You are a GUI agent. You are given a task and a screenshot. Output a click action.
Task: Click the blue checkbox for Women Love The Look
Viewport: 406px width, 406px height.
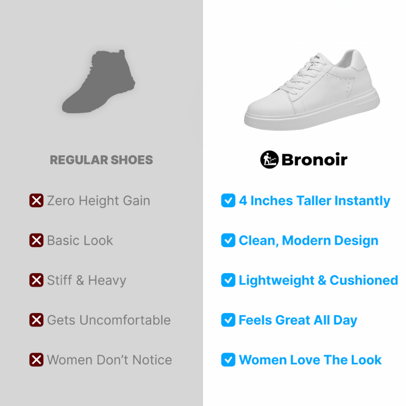coord(228,360)
